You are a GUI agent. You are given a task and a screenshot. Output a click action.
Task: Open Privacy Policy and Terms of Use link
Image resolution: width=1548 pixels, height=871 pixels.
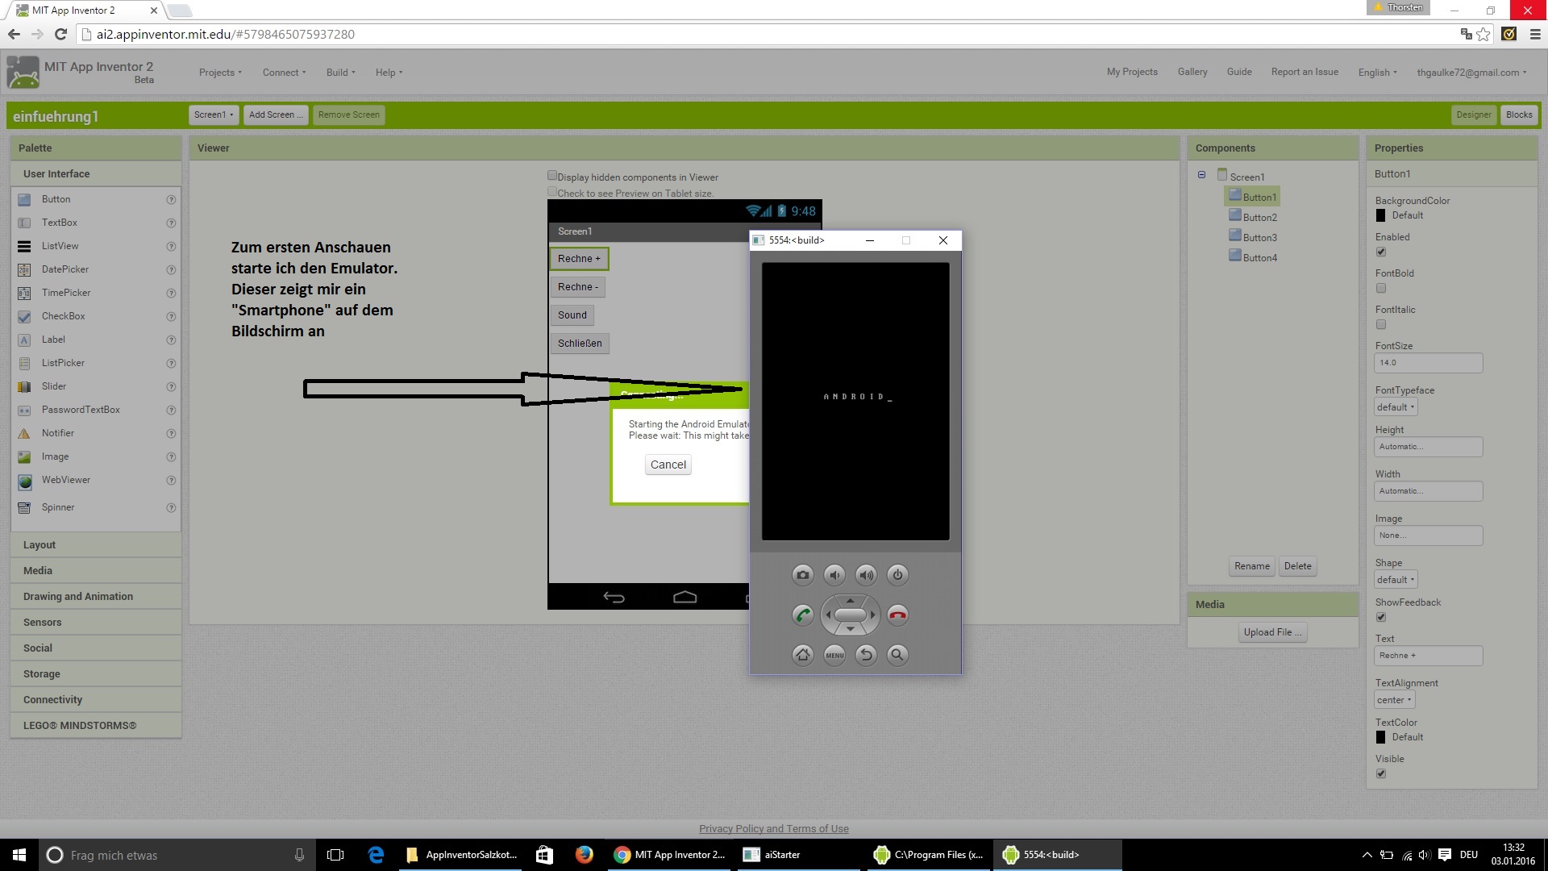click(773, 828)
